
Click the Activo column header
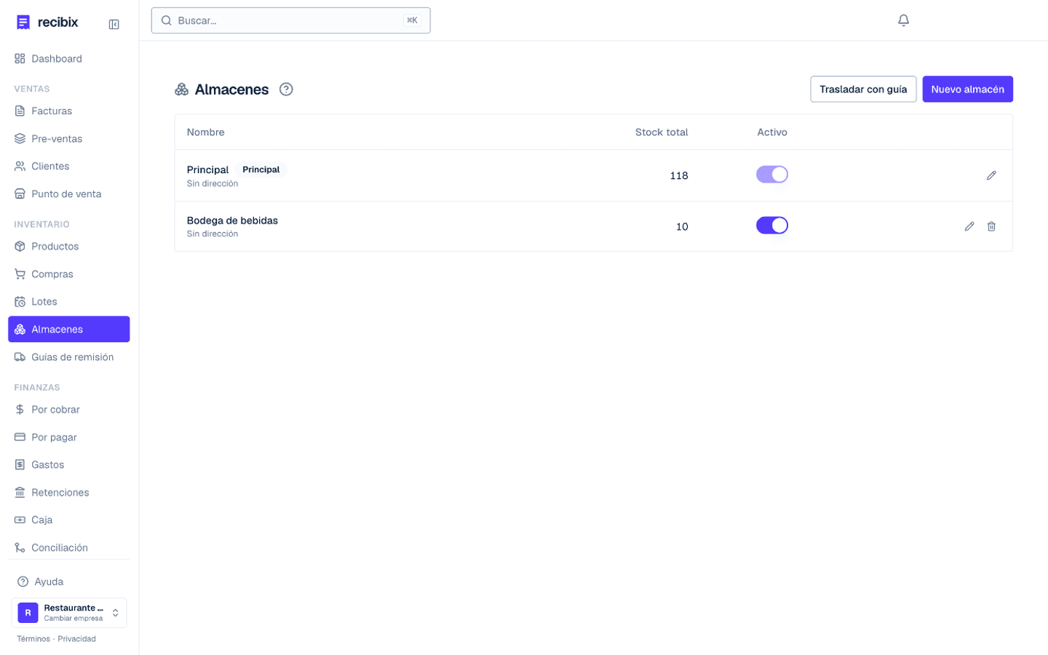(772, 132)
